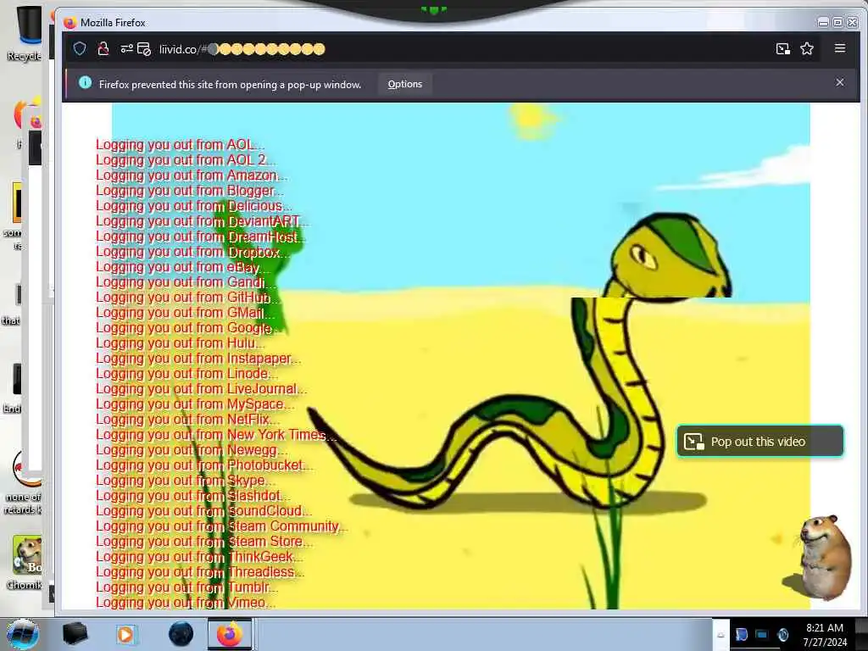
Task: Click the blocked pop-up icon in address bar
Action: tap(144, 49)
